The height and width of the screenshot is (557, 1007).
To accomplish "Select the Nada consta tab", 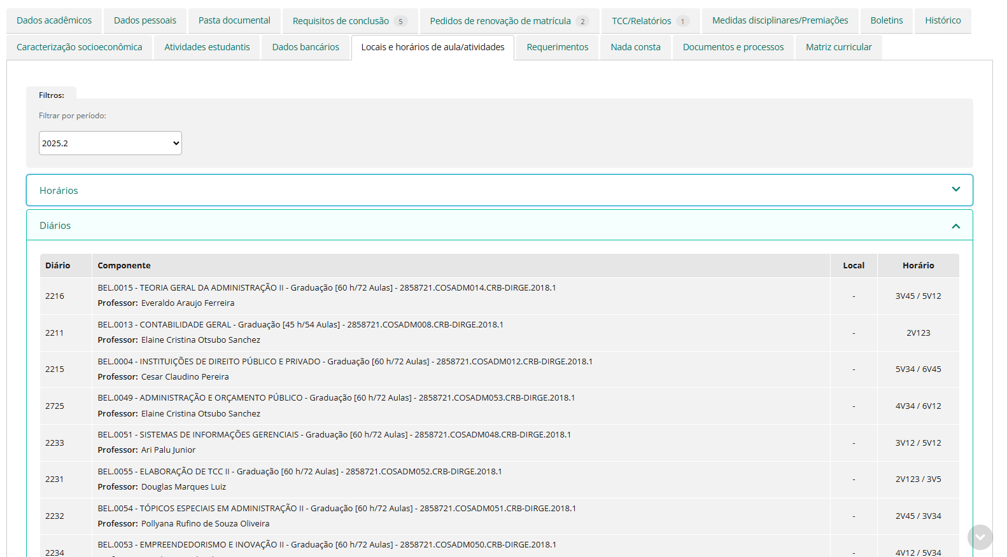I will (635, 48).
